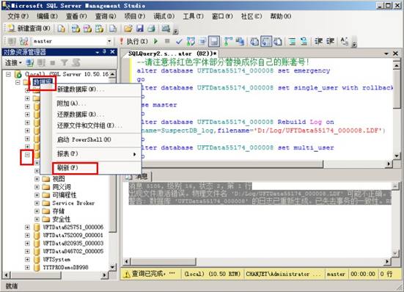Select the UFTData846702_000005 database
404x292 pixels.
73,251
